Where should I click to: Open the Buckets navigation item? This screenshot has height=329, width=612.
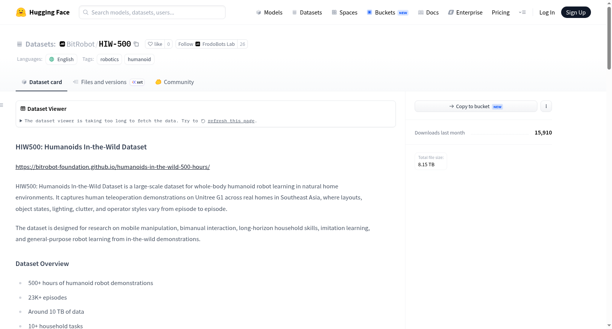coord(387,12)
